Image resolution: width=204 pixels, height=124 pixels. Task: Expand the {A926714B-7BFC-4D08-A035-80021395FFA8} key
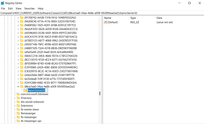(18, 44)
